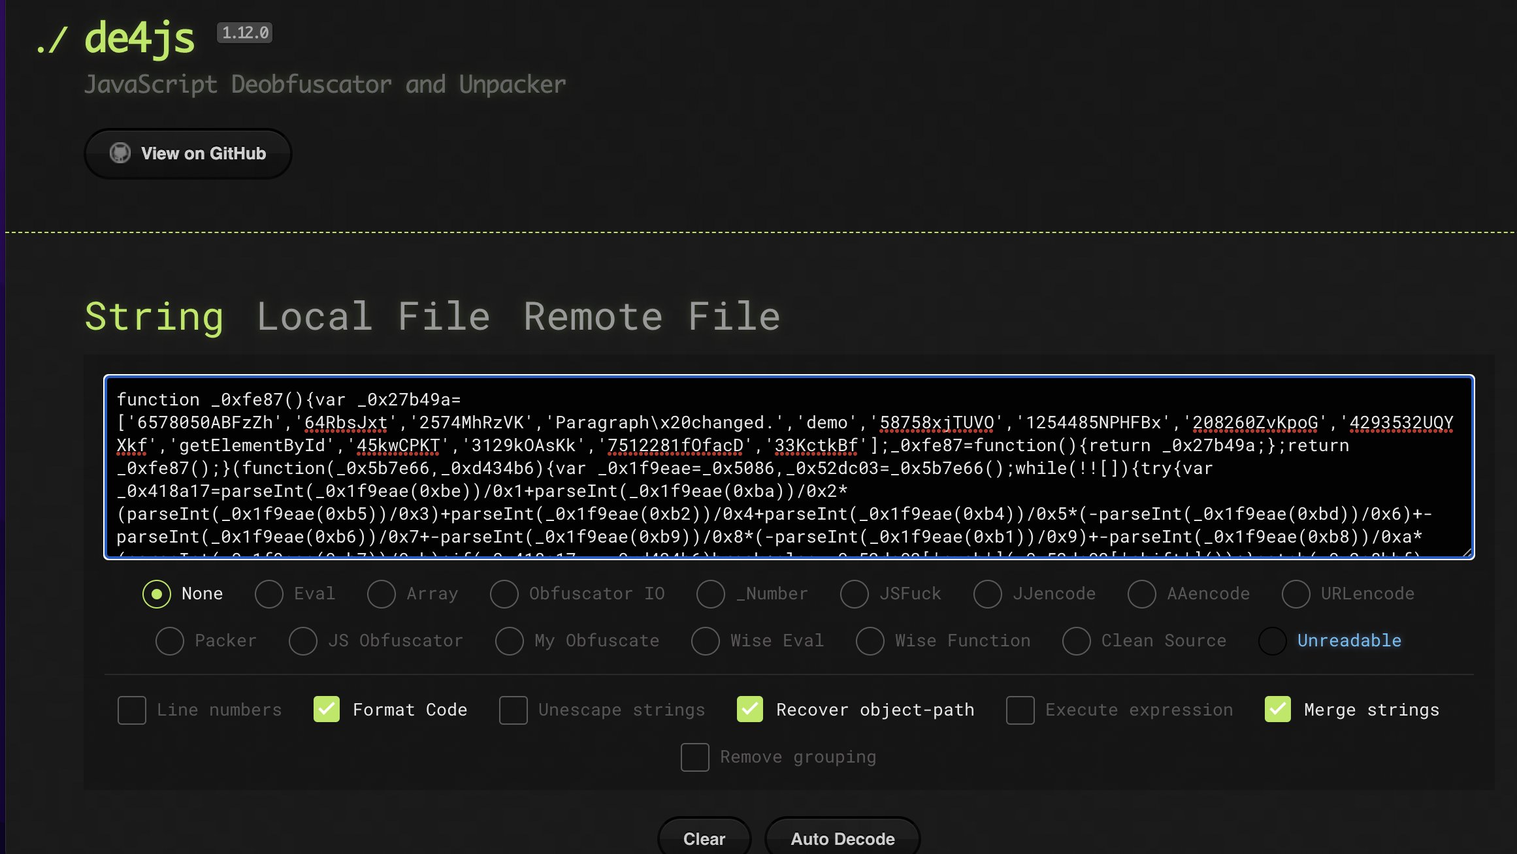Click inside the obfuscated code textarea
The image size is (1517, 854).
coord(788,466)
